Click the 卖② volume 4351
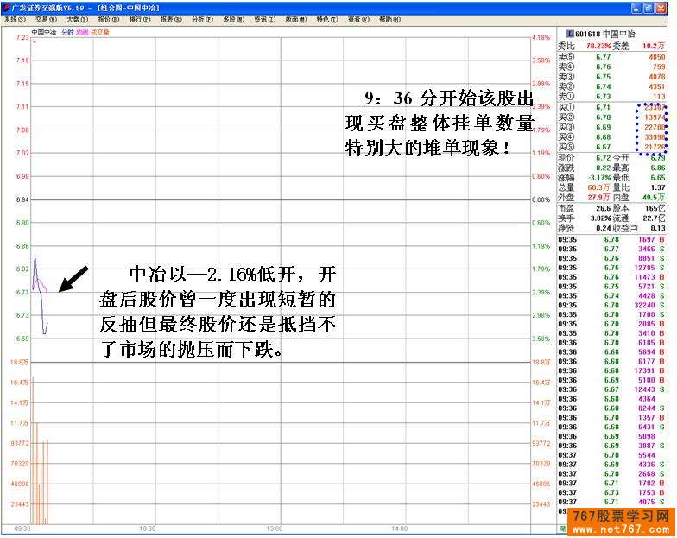 656,86
